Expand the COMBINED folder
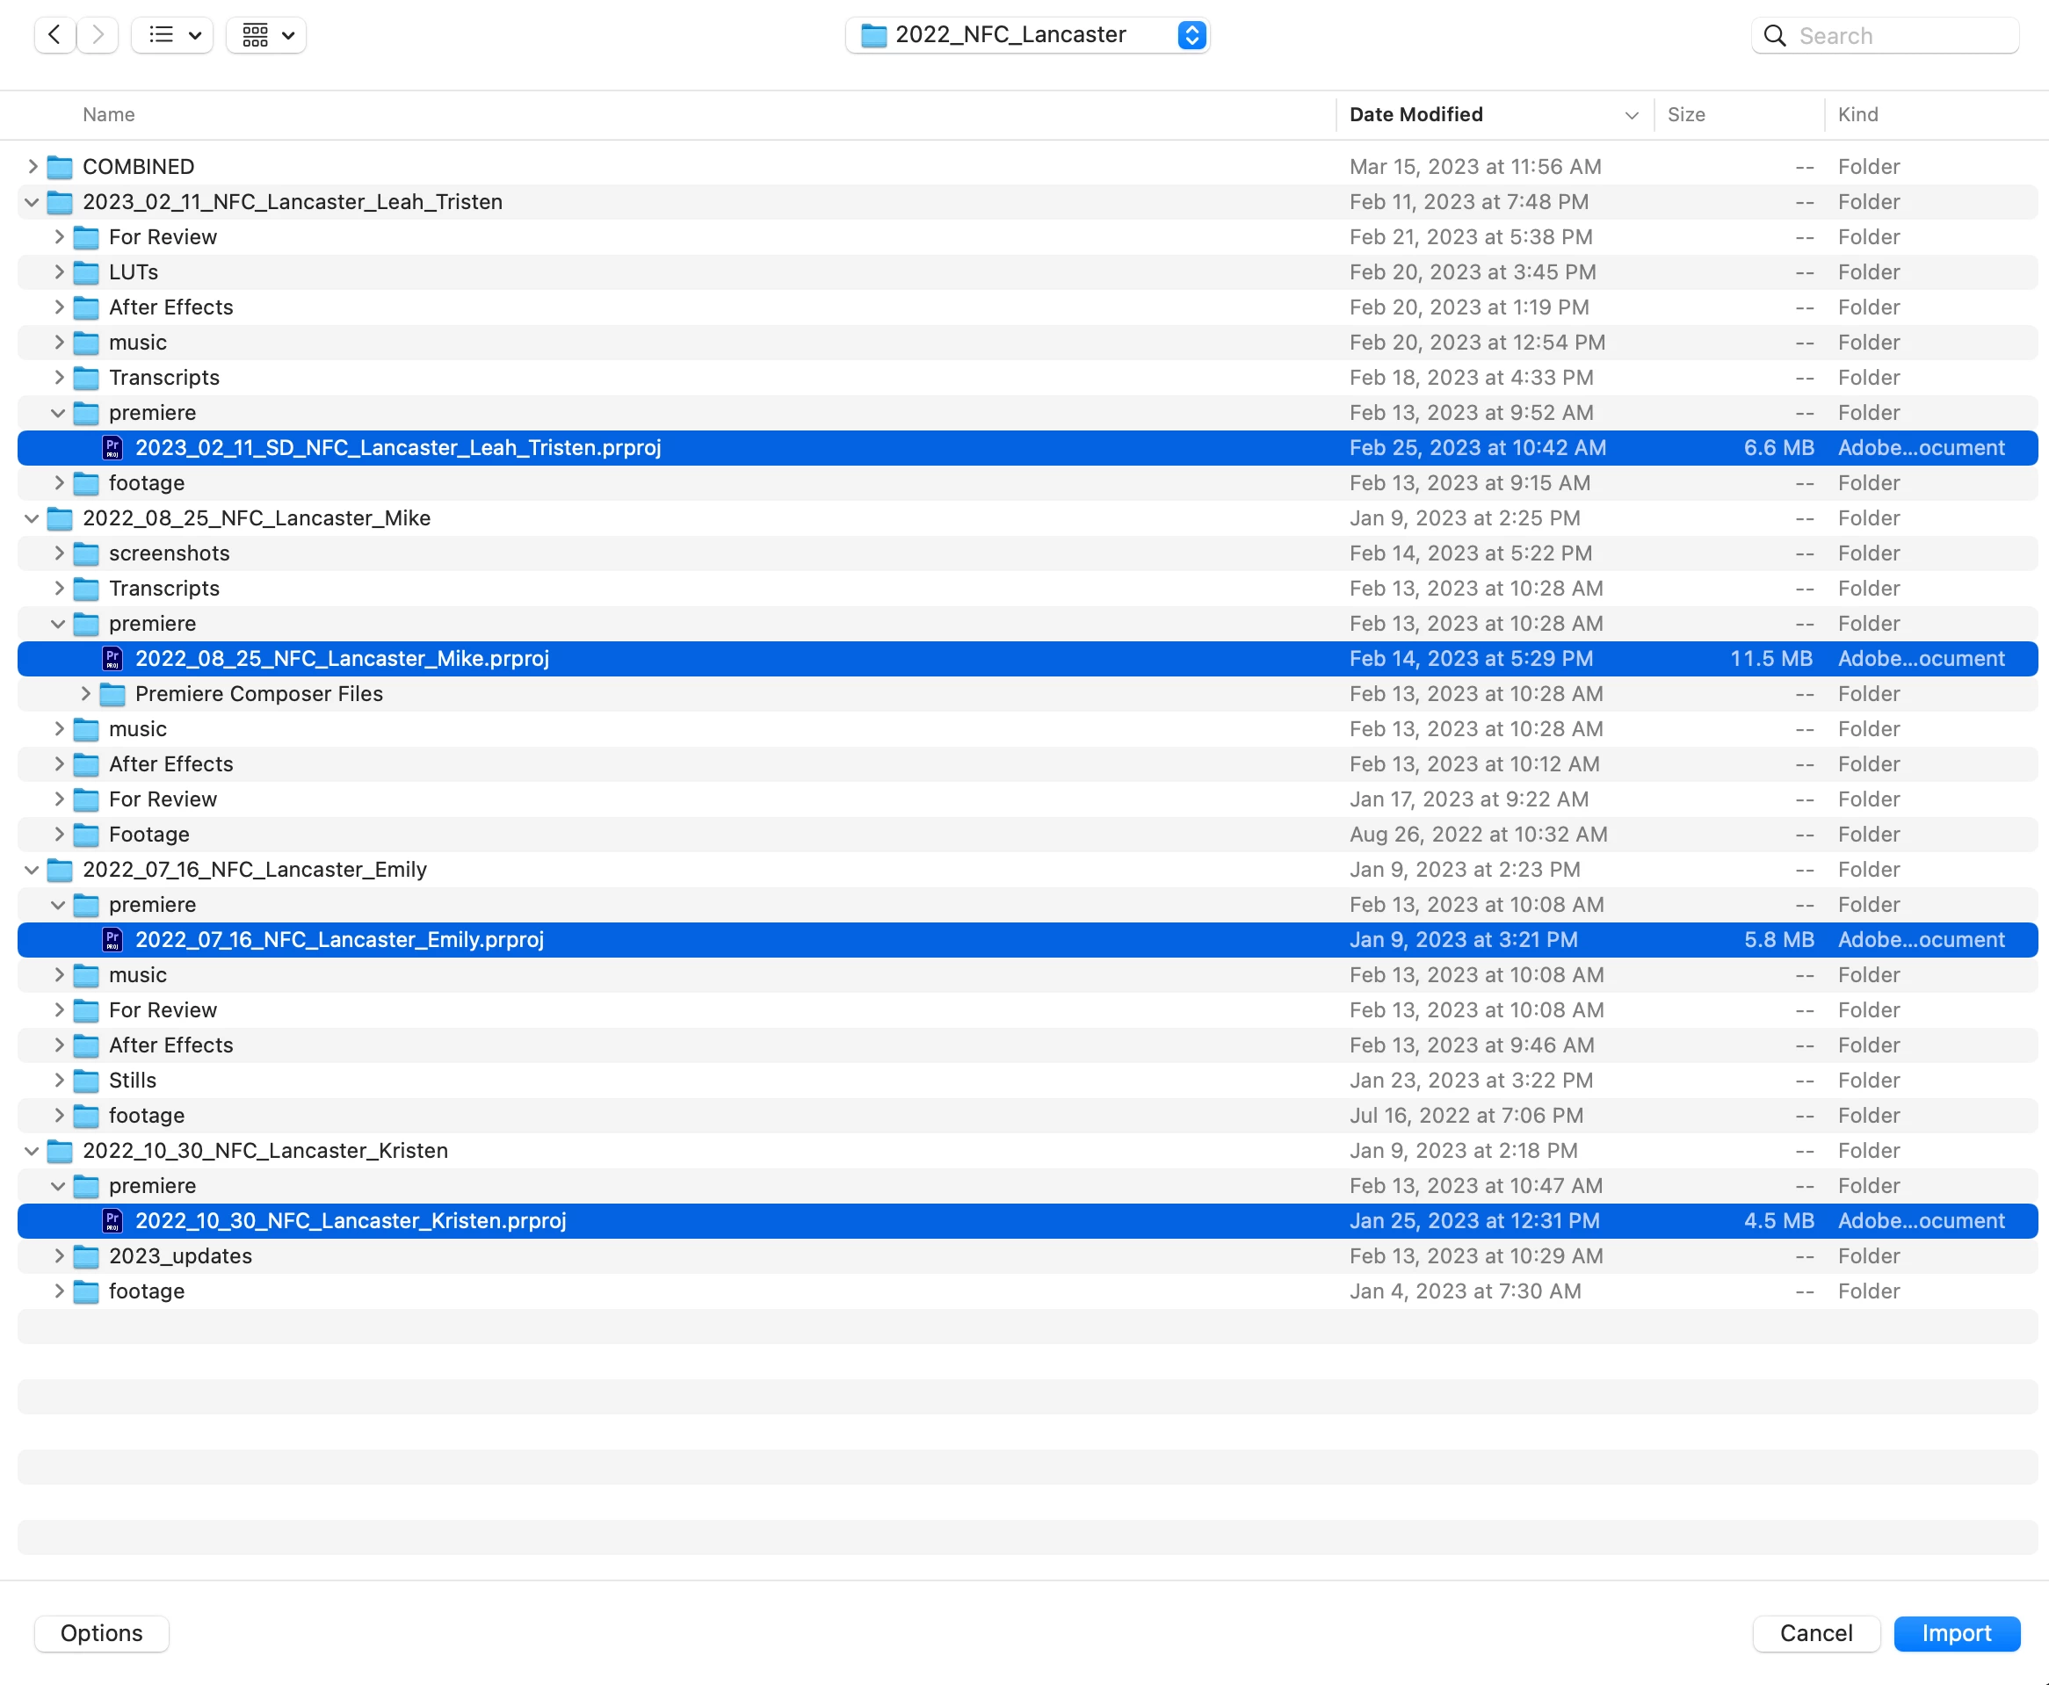This screenshot has height=1685, width=2049. click(x=32, y=167)
